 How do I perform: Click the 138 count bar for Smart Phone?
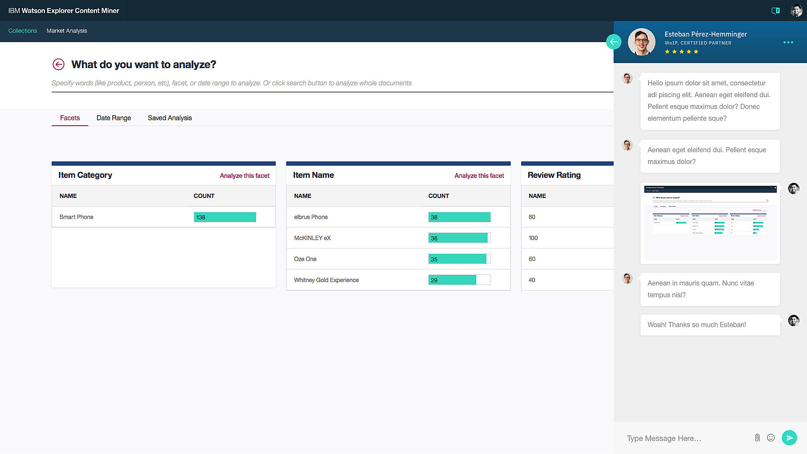[x=225, y=217]
